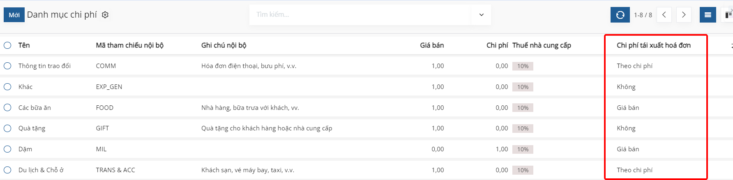Open the settings gear beside Danh mục chi phí

click(105, 15)
